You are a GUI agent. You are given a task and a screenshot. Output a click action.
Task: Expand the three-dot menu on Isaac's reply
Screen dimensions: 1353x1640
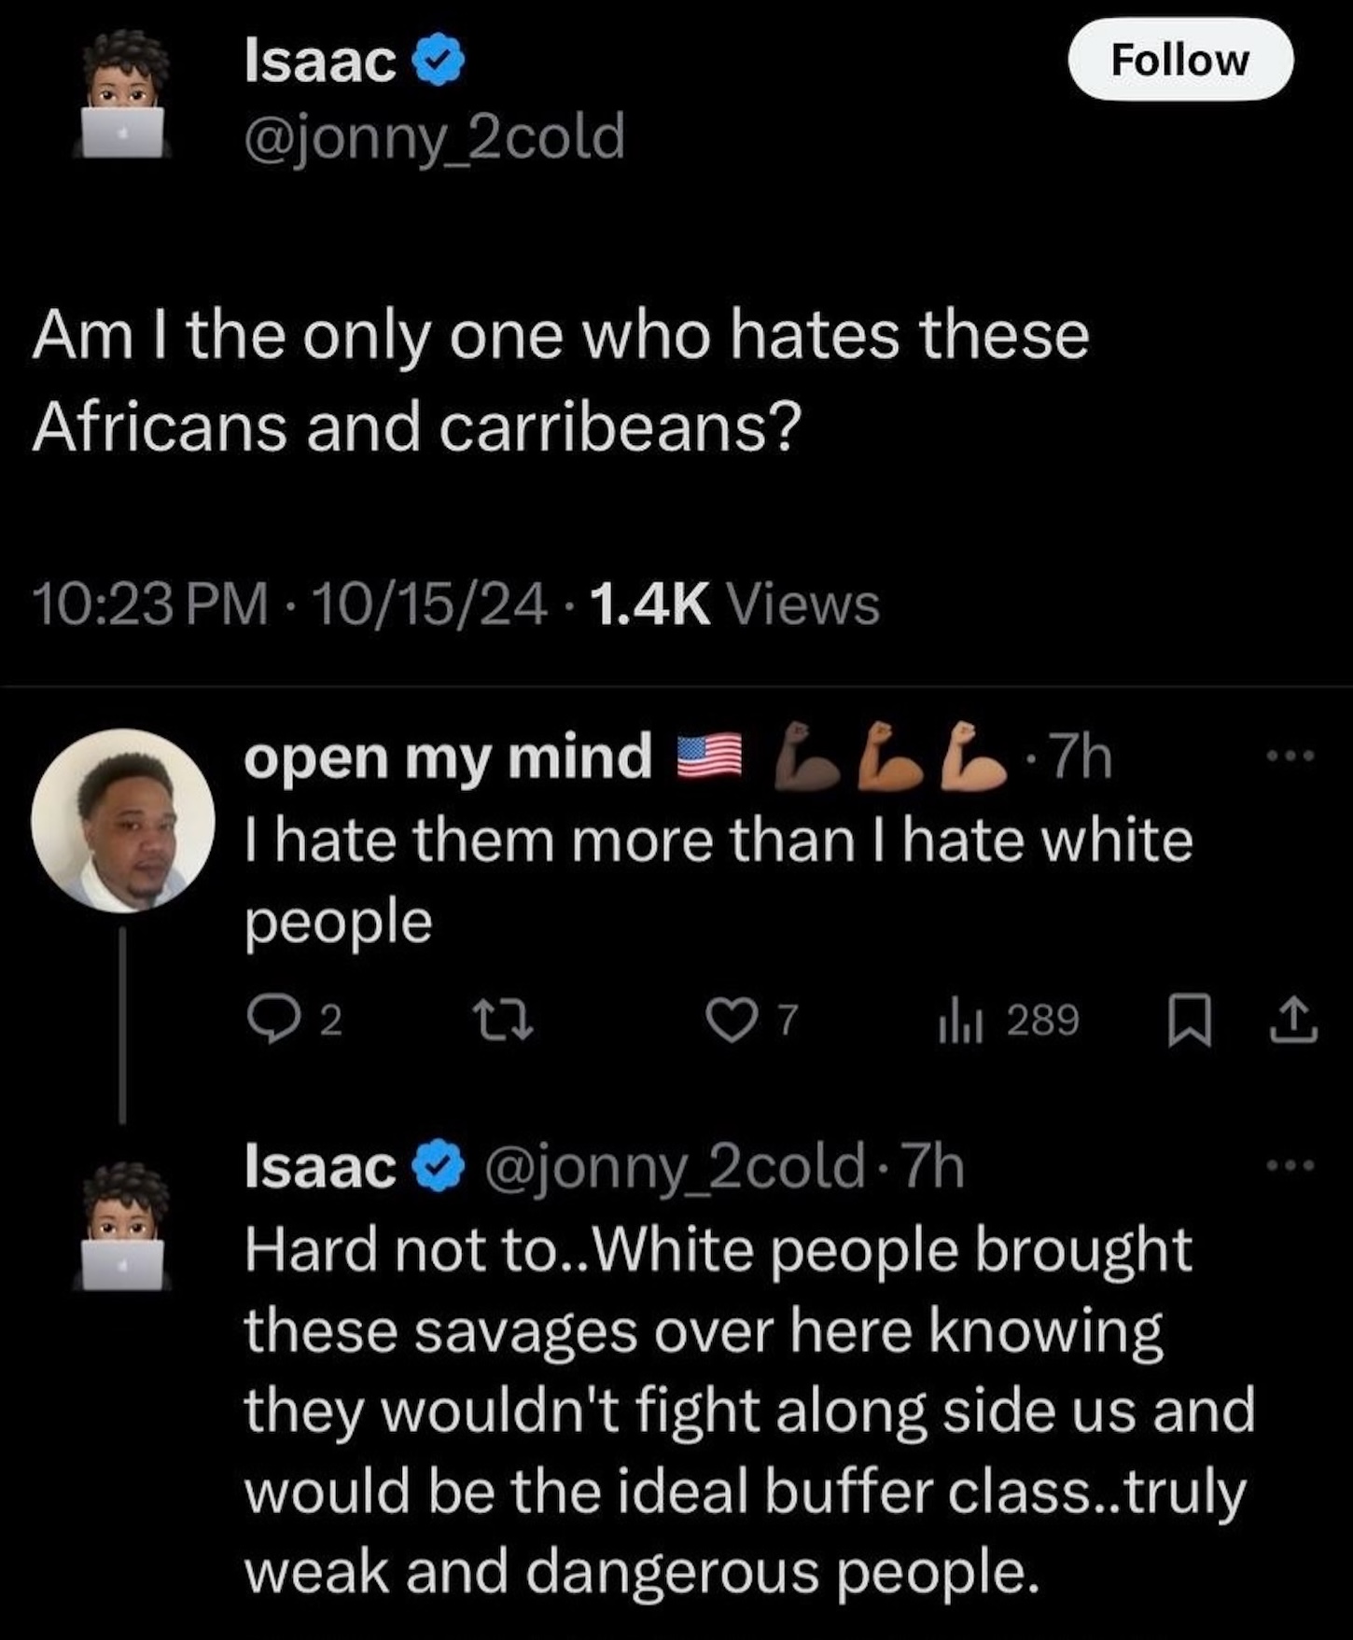pyautogui.click(x=1290, y=1165)
